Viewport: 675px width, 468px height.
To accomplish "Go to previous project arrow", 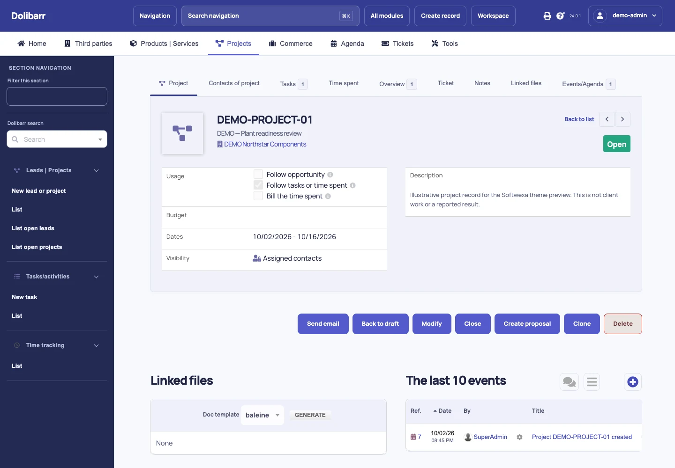I will point(607,119).
